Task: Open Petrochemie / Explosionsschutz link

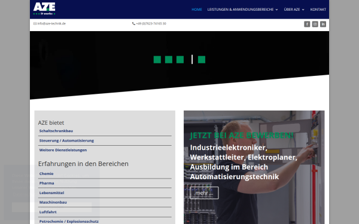Action: pos(69,222)
